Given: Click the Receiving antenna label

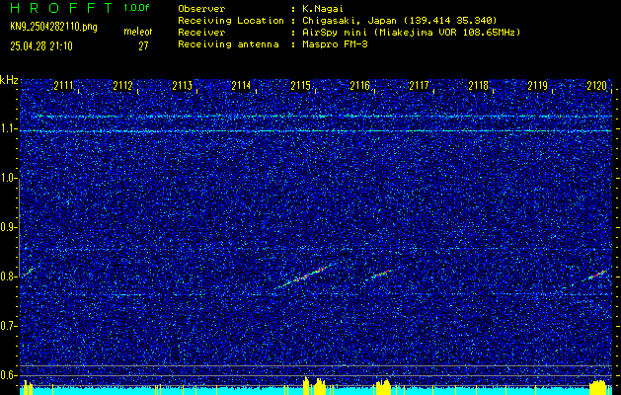Looking at the screenshot, I should (x=228, y=44).
